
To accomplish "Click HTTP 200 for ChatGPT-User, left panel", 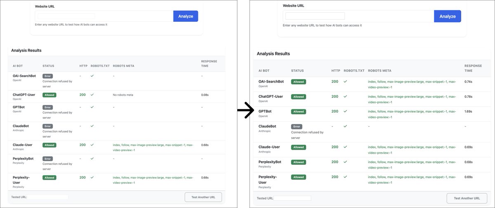I will click(x=82, y=95).
